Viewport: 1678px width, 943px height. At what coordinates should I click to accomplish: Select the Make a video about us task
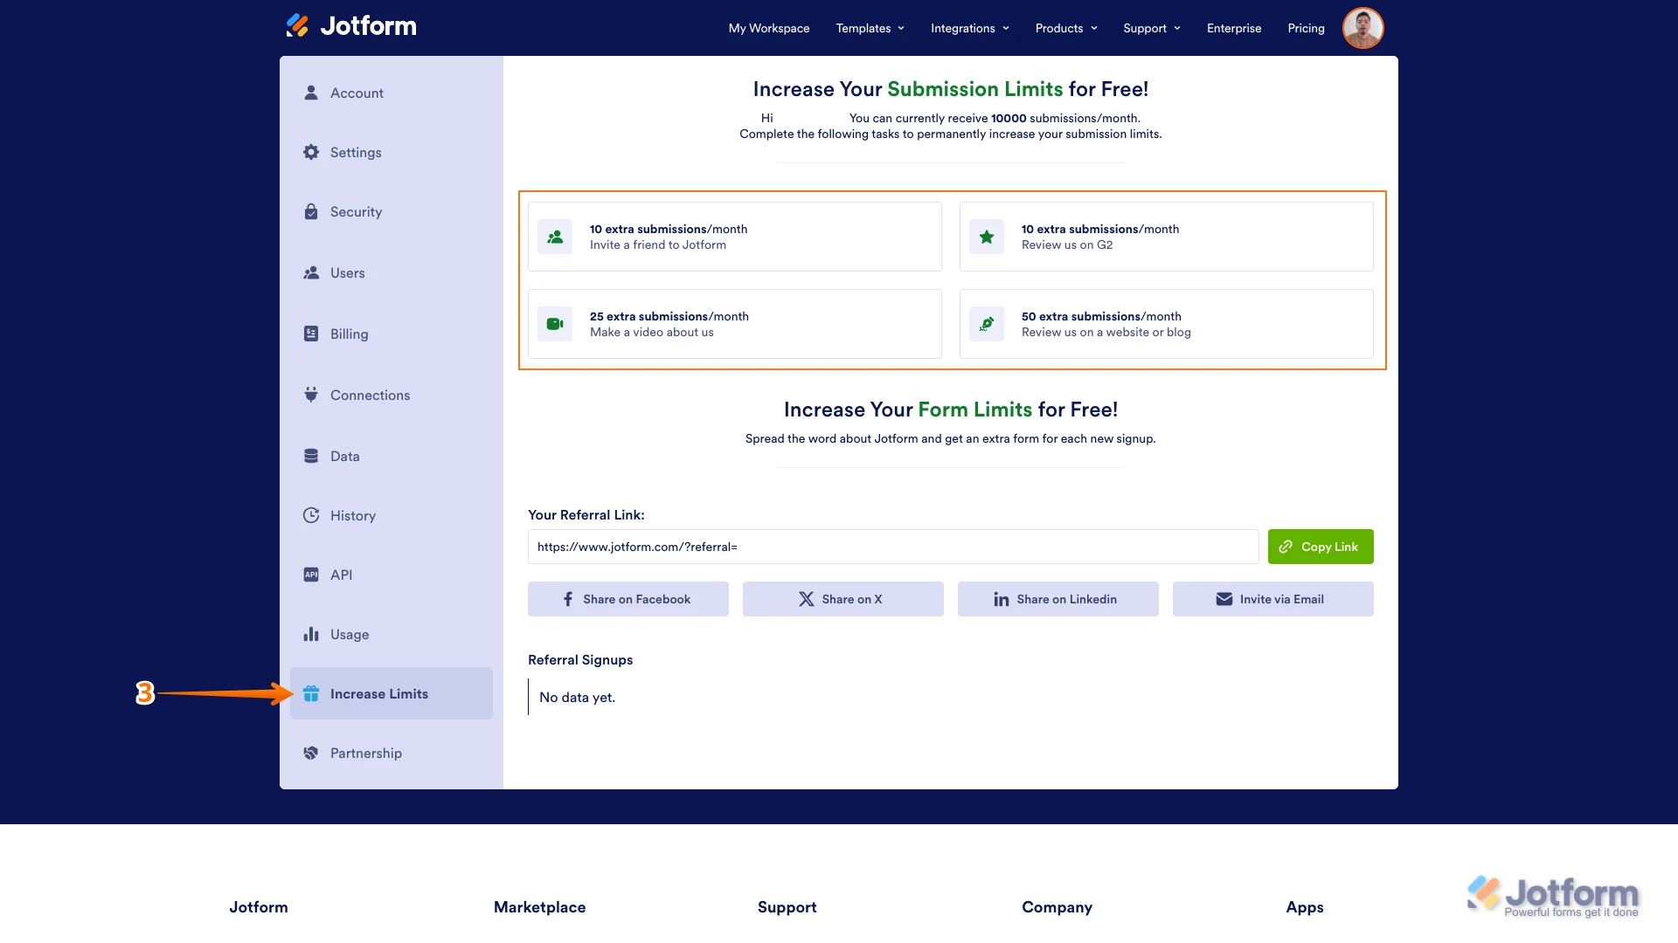pos(735,324)
